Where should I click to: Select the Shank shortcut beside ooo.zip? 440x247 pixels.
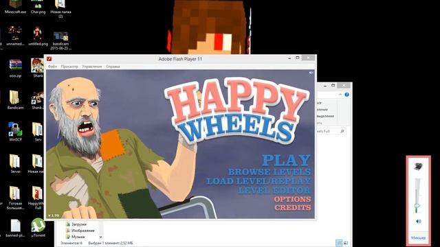(38, 68)
